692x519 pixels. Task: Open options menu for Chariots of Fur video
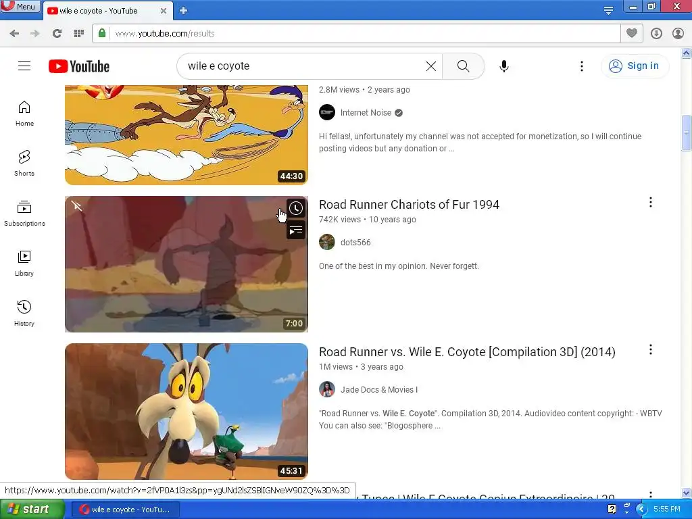click(651, 203)
